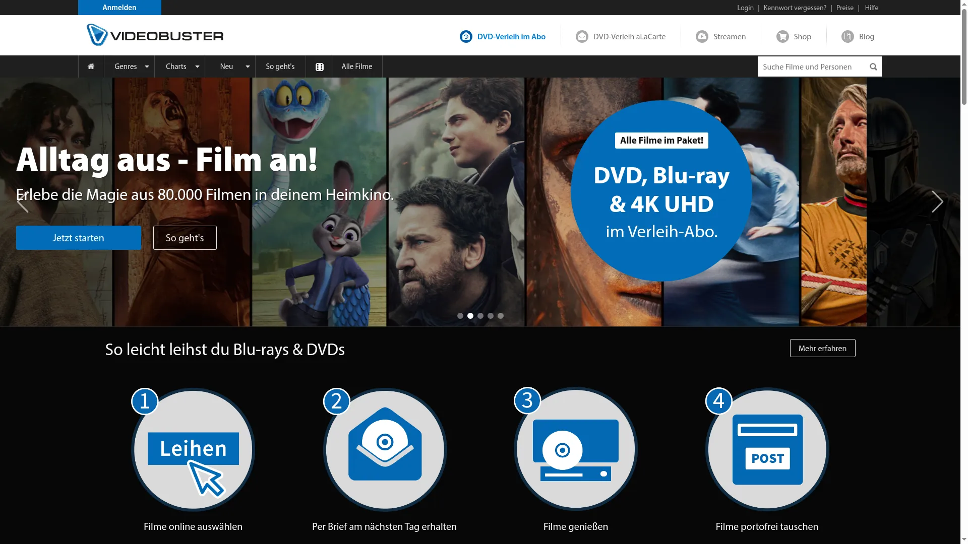This screenshot has width=968, height=544.
Task: Click the step 2 envelope disc icon
Action: (385, 449)
